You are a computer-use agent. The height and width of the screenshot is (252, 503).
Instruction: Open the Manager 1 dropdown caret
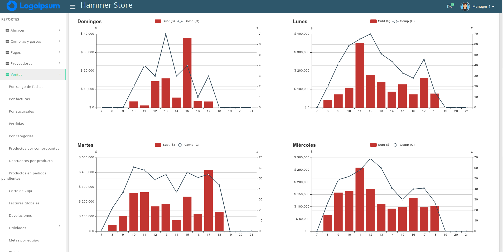pos(493,7)
